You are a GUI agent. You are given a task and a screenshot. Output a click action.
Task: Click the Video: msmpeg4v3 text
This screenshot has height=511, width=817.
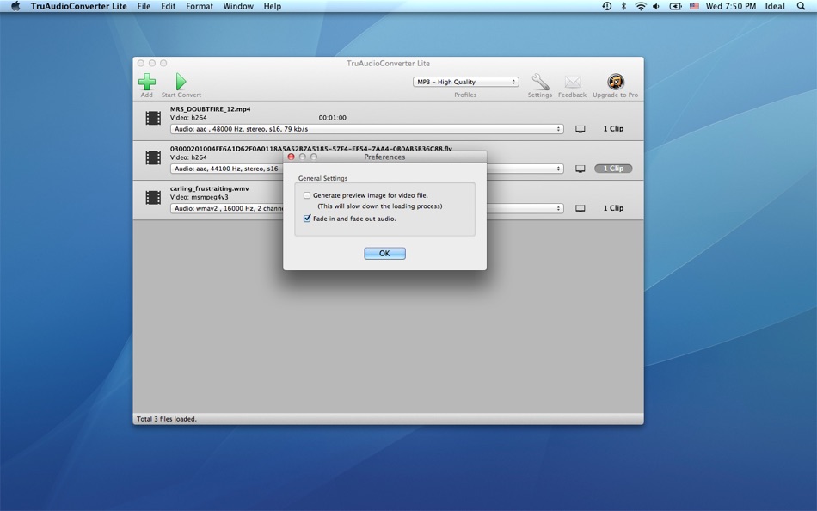click(x=199, y=197)
